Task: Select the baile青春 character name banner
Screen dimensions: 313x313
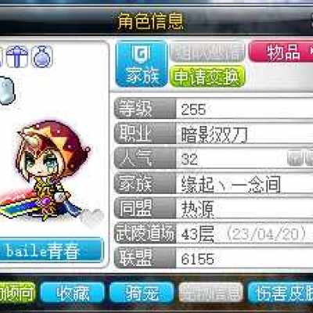Action: tap(51, 250)
